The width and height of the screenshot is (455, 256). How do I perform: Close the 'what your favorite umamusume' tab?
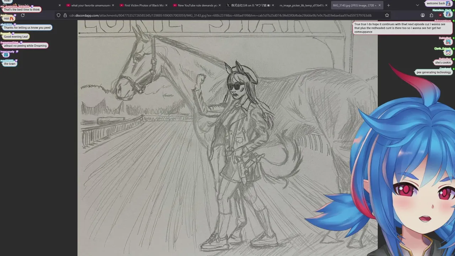(x=113, y=5)
